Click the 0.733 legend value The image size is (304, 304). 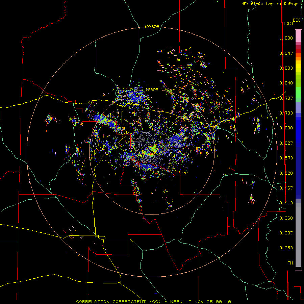point(286,113)
